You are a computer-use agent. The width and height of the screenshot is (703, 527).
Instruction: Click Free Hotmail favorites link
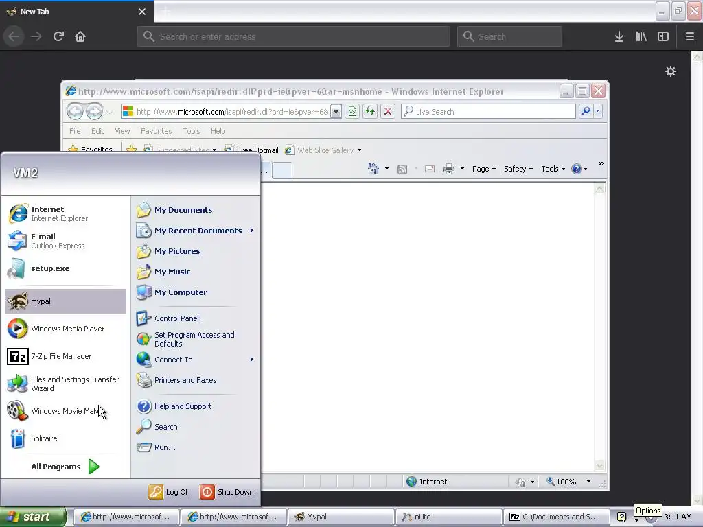pos(251,150)
